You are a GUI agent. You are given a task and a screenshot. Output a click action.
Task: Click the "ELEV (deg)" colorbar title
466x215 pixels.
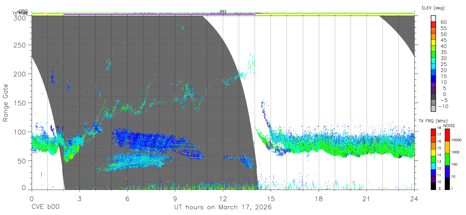coord(433,8)
